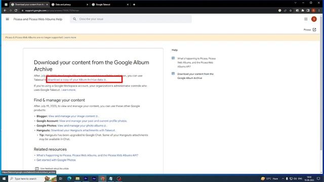Select the Download your content tab
Image resolution: width=324 pixels, height=182 pixels.
pyautogui.click(x=29, y=5)
